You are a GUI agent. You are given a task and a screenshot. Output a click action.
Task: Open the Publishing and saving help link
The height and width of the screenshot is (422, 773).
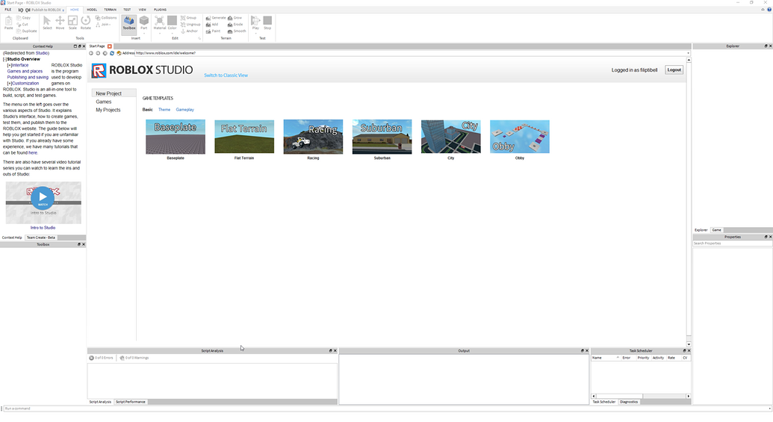28,78
